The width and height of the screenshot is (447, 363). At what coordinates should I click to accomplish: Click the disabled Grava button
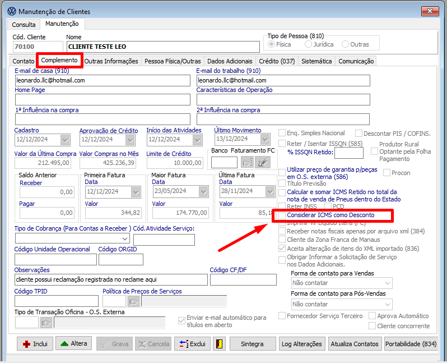coord(114,344)
